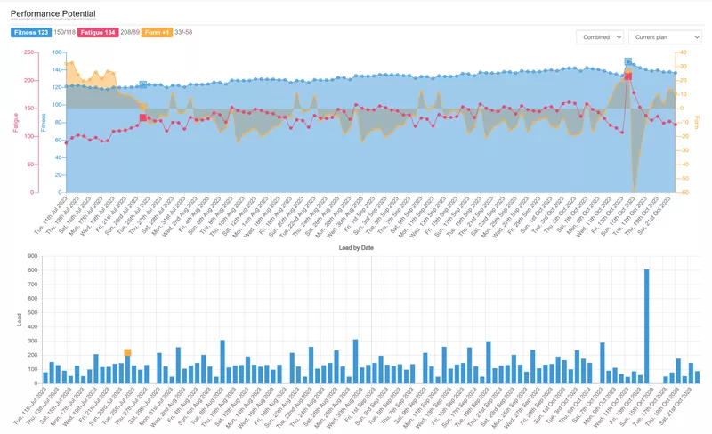This screenshot has height=434, width=712.
Task: Click the Load by Date chart title
Action: coord(356,248)
